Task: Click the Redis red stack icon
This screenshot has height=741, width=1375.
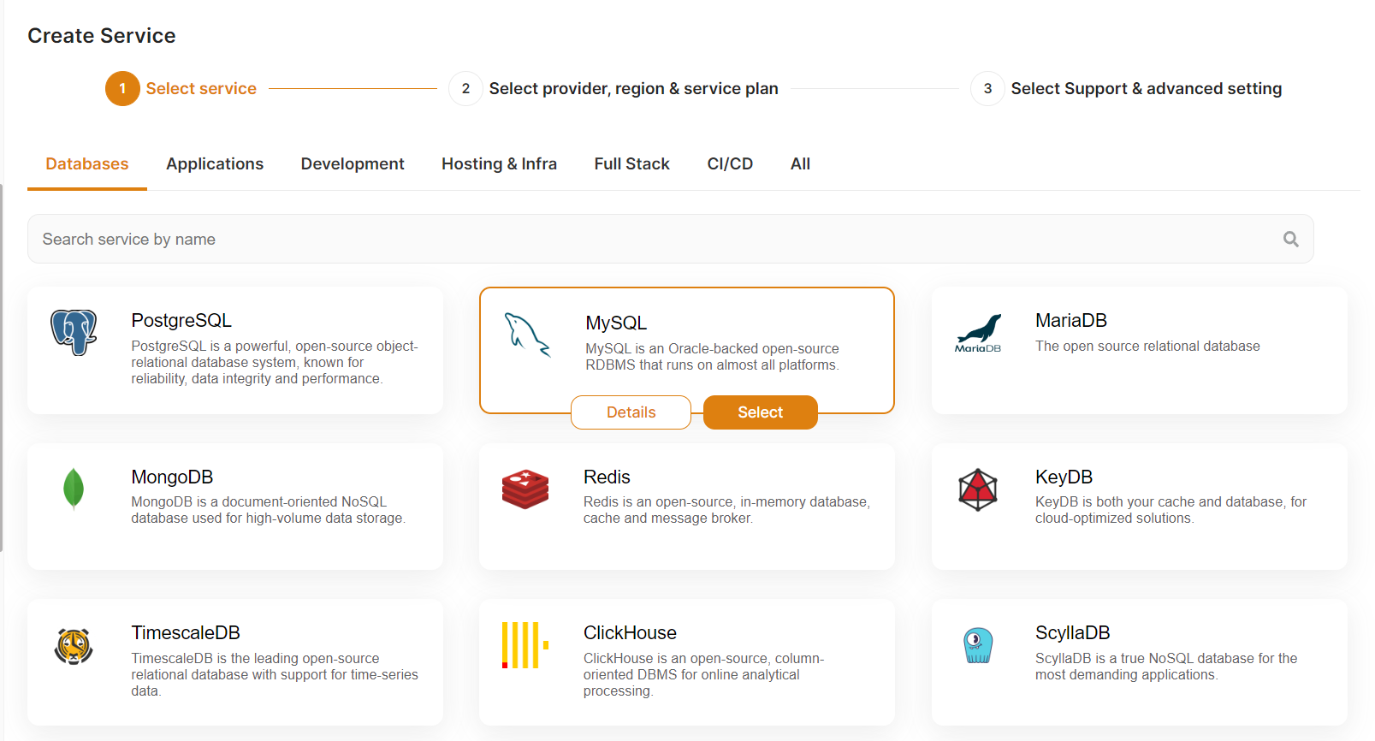Action: pos(525,489)
